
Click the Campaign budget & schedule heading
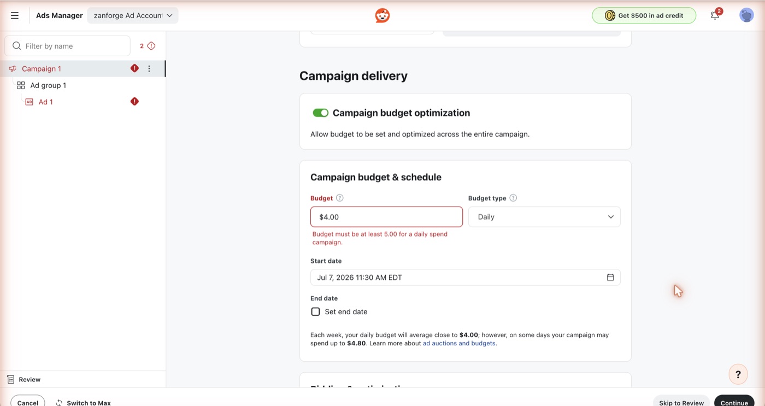376,177
